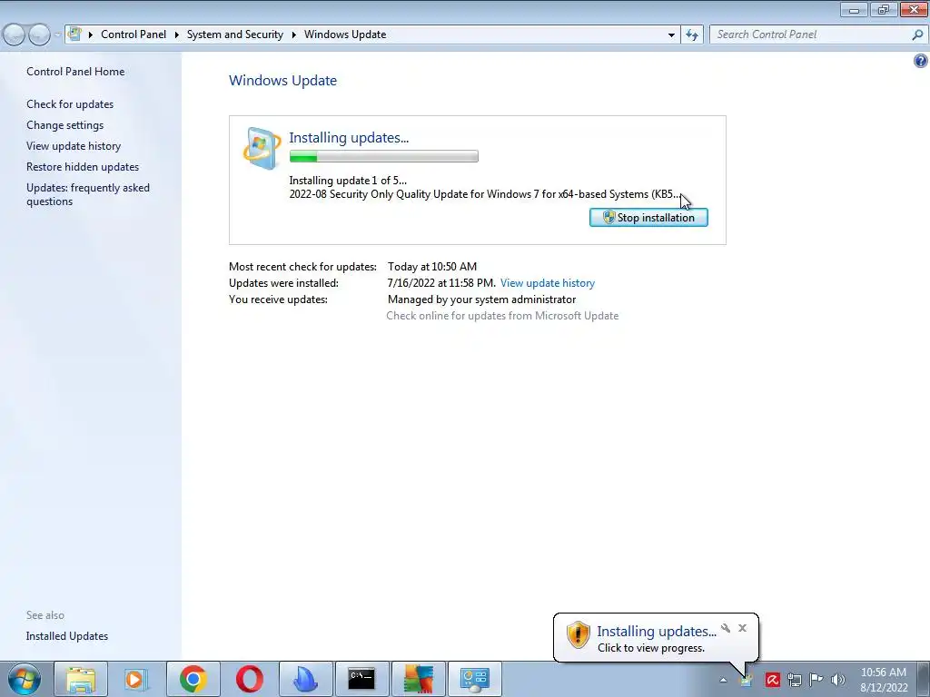Click the Installing updates balloon text
Screen dimensions: 930x697
coord(657,632)
